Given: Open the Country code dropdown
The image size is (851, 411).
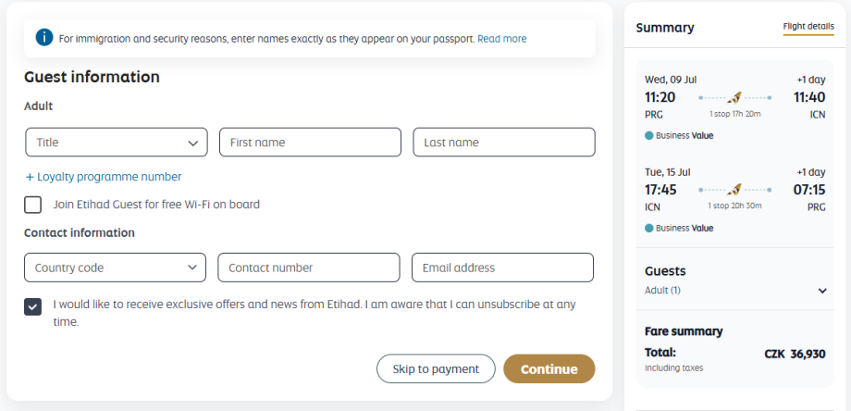Looking at the screenshot, I should (x=115, y=268).
